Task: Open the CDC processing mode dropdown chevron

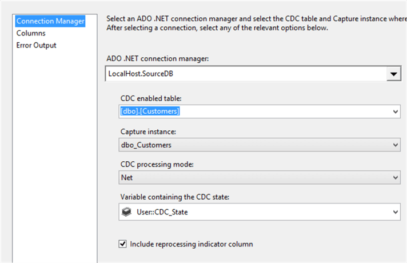Action: coord(396,178)
